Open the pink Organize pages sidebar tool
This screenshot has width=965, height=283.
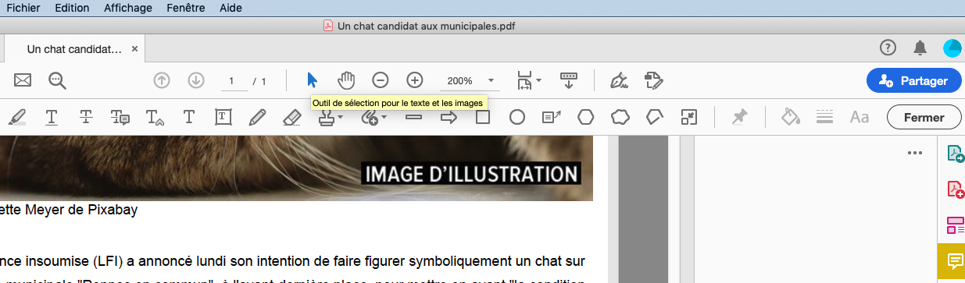tap(955, 225)
